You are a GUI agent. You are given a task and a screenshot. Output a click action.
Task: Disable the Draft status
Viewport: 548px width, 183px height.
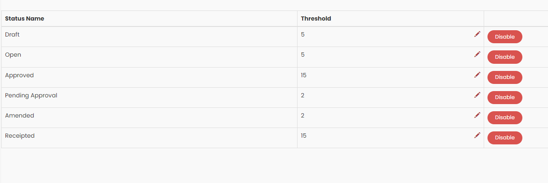click(x=505, y=37)
